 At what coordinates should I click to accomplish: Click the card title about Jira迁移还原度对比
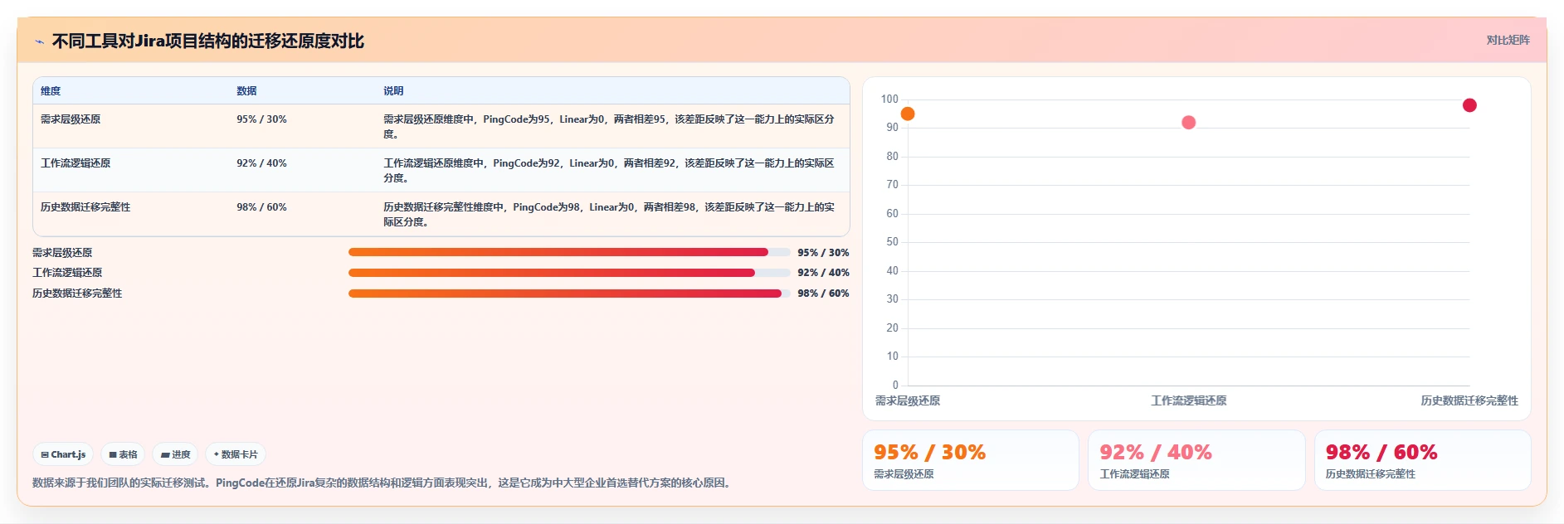[x=208, y=41]
